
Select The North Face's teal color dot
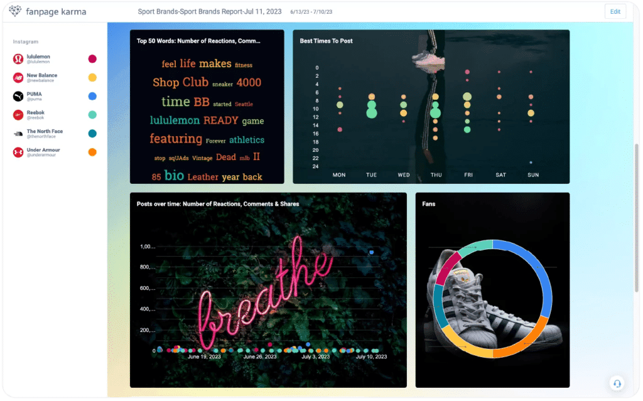[x=92, y=134]
